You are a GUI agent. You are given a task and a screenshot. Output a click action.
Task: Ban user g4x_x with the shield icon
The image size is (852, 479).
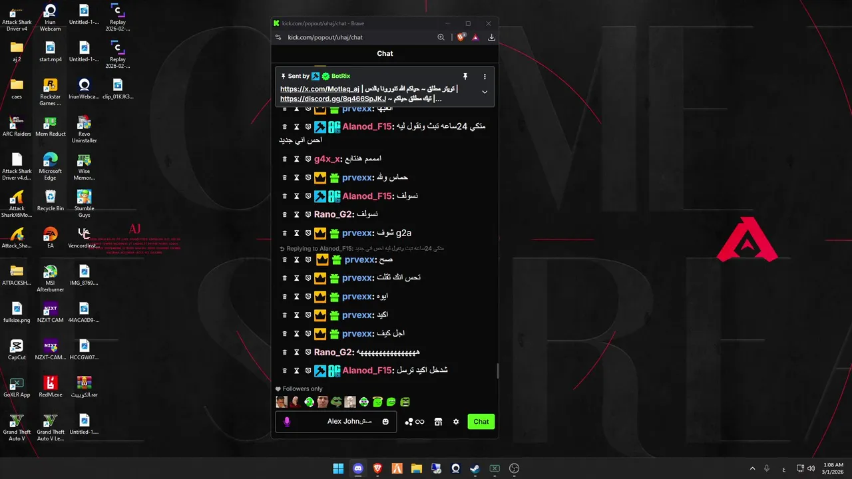(308, 159)
